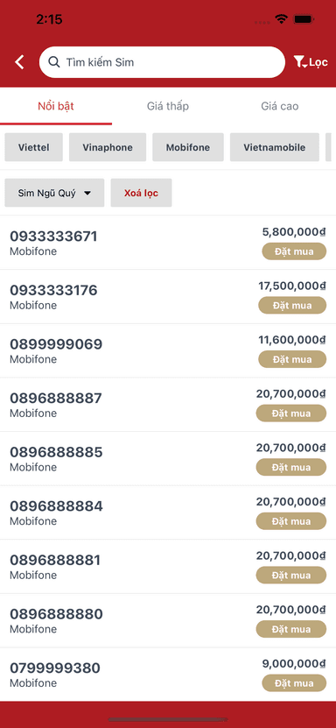The width and height of the screenshot is (336, 728).
Task: Order SIM 0933333671 with Đặt mua
Action: click(294, 251)
